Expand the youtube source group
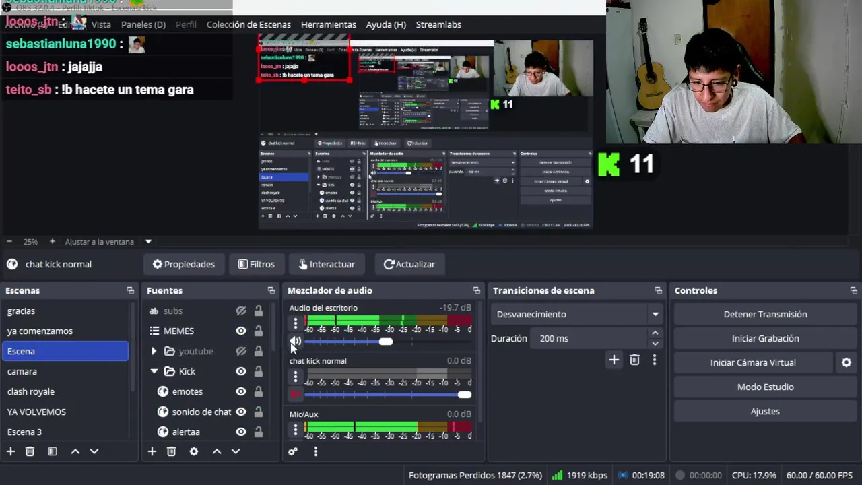The width and height of the screenshot is (862, 485). click(154, 351)
